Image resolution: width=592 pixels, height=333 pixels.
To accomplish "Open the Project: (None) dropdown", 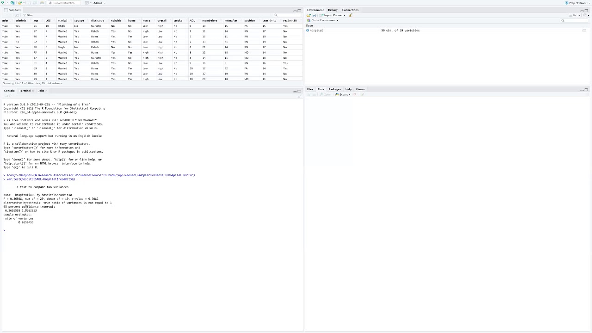I will pos(578,3).
